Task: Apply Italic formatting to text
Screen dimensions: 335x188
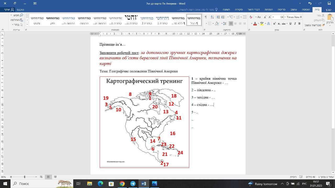Action: (x=295, y=23)
